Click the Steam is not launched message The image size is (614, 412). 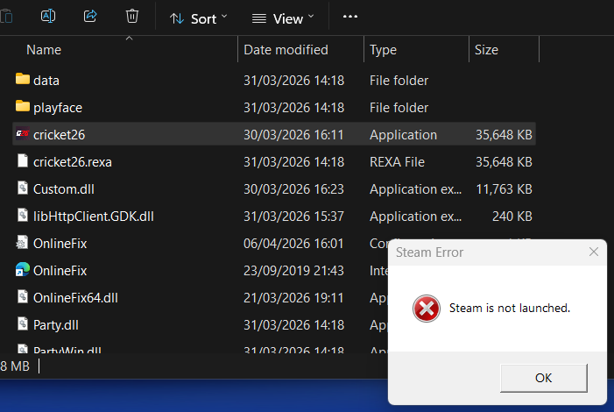(510, 308)
